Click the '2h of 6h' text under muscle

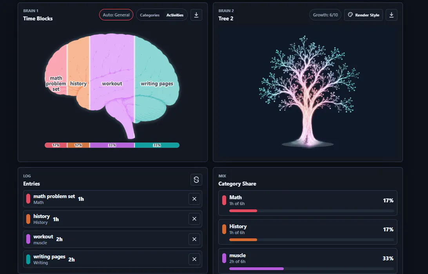(x=237, y=261)
